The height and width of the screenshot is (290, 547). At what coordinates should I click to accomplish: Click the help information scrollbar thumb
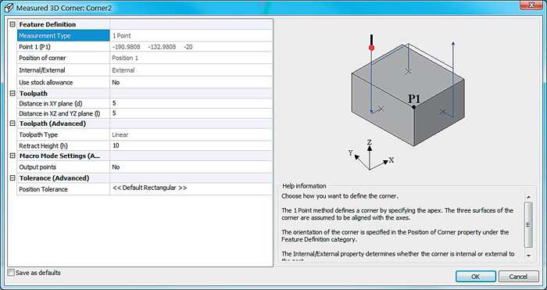click(528, 224)
